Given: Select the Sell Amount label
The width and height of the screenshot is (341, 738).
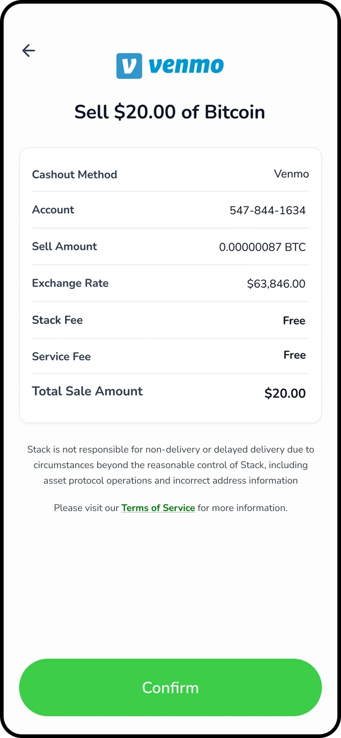Looking at the screenshot, I should 64,247.
